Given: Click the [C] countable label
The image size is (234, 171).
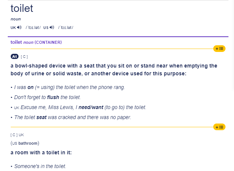Looking at the screenshot, I should [24, 57].
